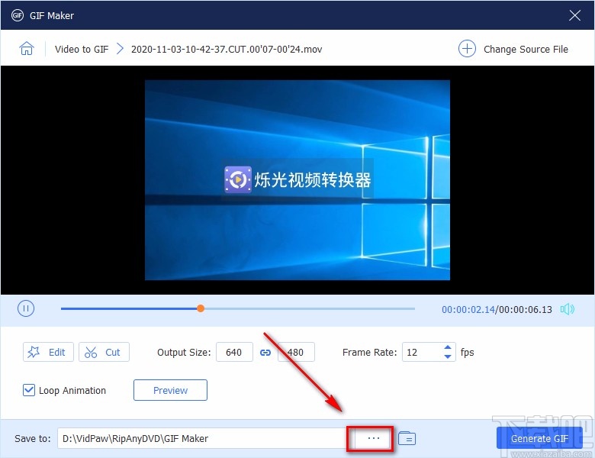Go to the home screen icon
The height and width of the screenshot is (458, 595).
(27, 49)
